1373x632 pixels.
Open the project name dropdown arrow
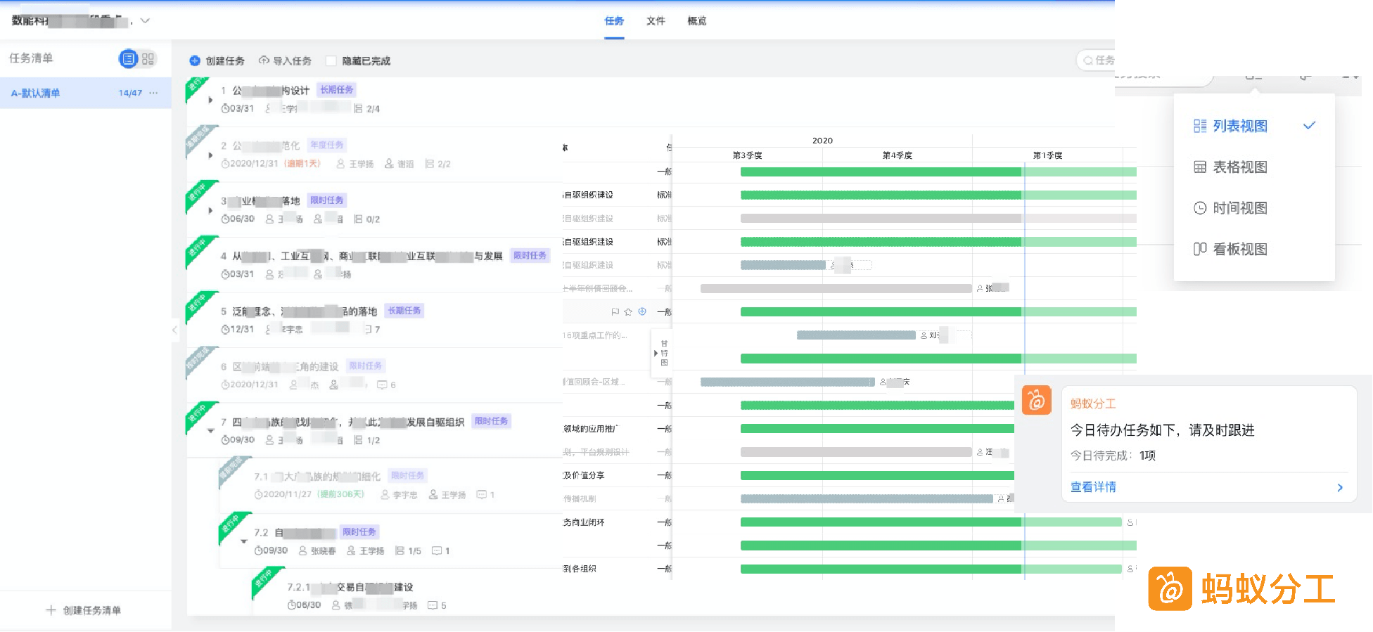(x=145, y=21)
